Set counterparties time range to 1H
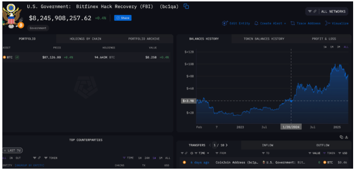The image size is (355, 171). [140, 158]
